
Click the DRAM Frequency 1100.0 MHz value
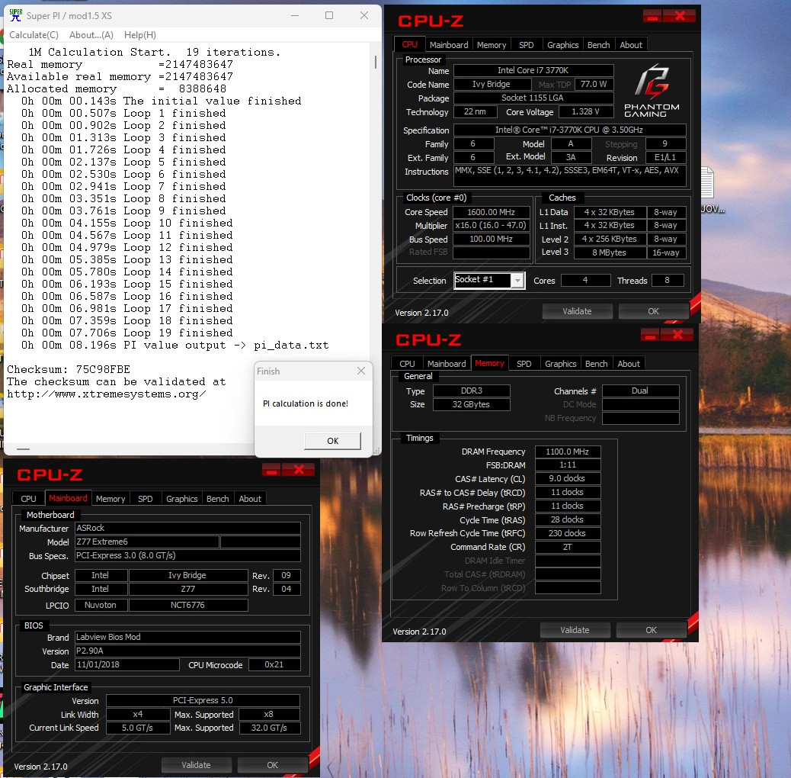(567, 452)
